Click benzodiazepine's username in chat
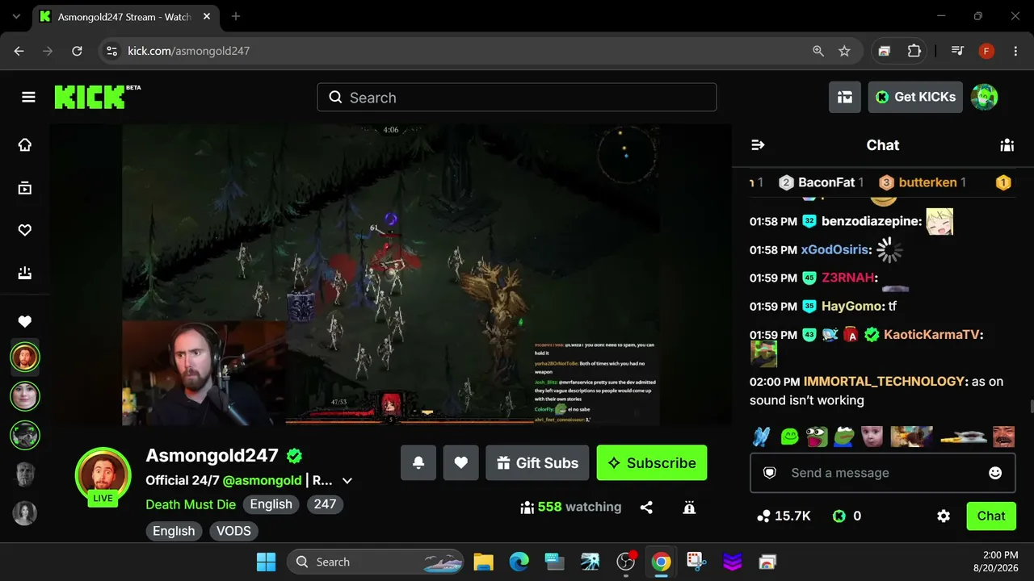The width and height of the screenshot is (1034, 581). (872, 221)
